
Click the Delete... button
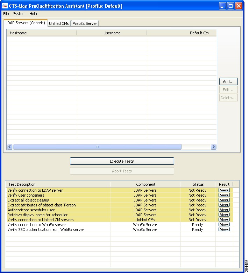tap(228, 98)
